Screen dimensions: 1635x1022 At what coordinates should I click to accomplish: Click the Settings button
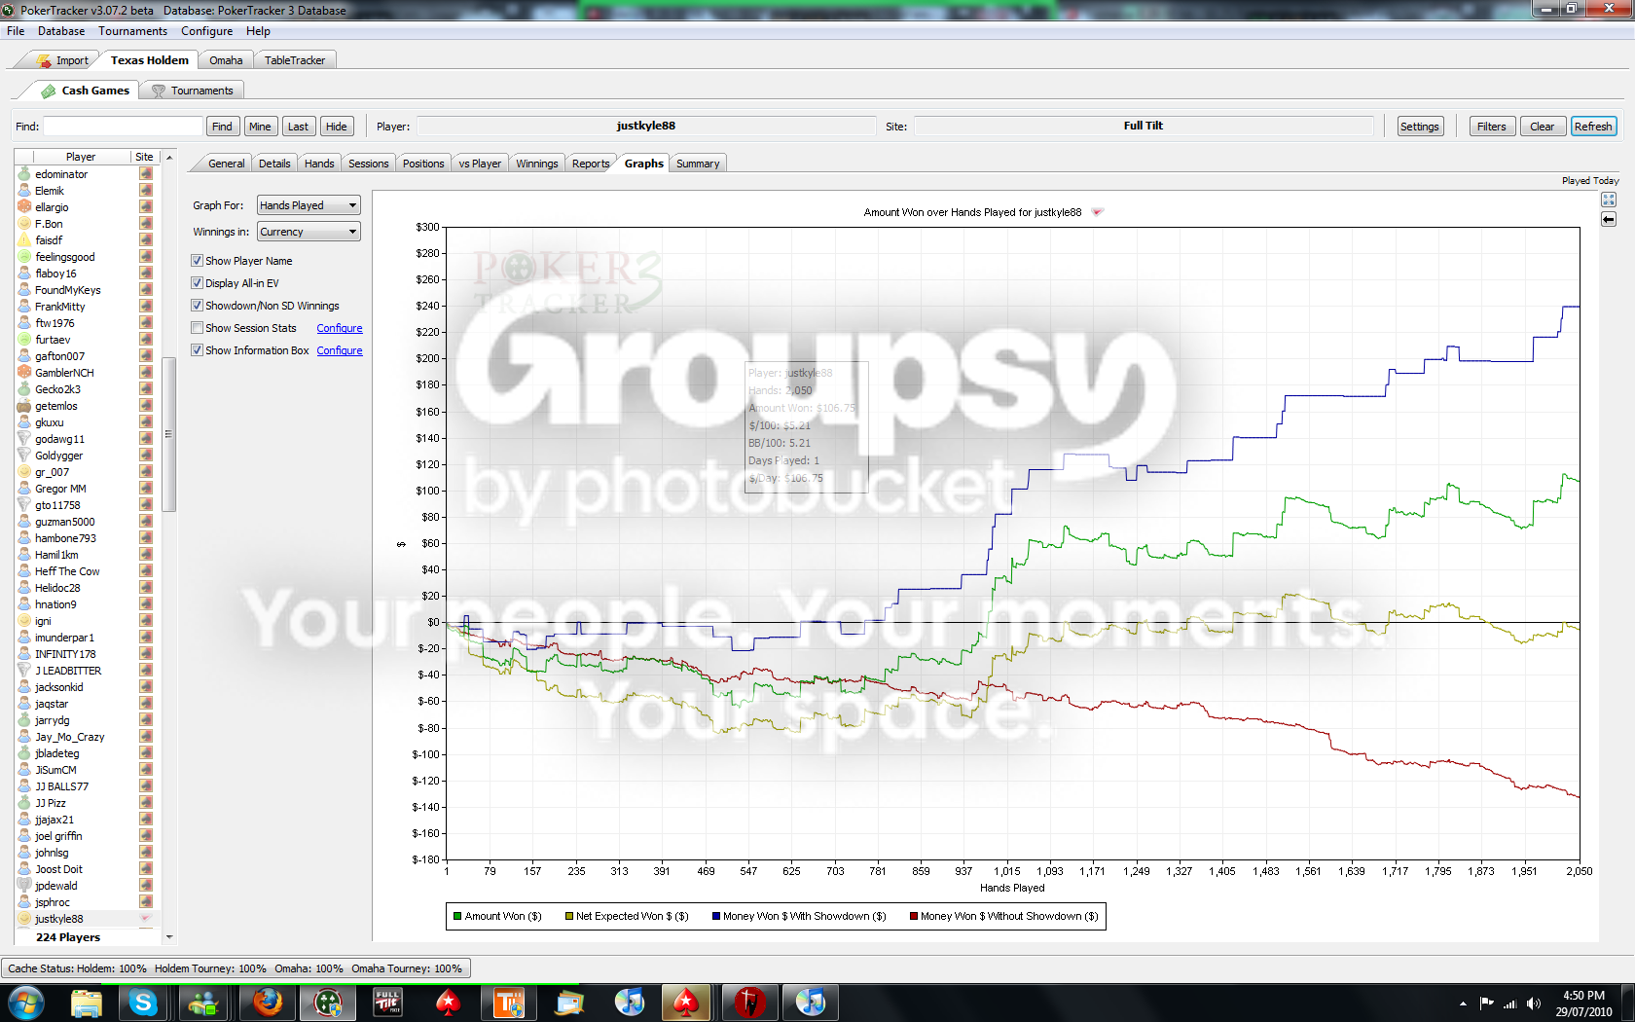1419,127
